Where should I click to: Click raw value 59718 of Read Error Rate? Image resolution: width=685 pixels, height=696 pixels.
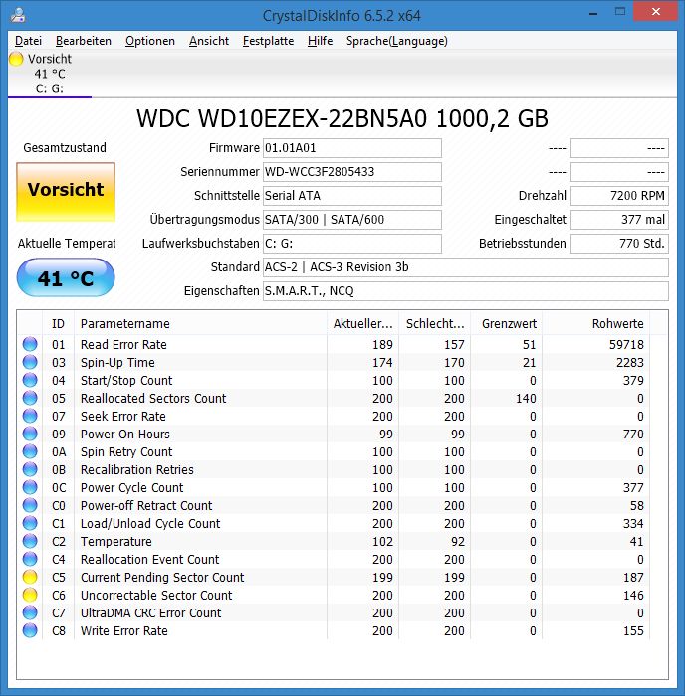626,344
